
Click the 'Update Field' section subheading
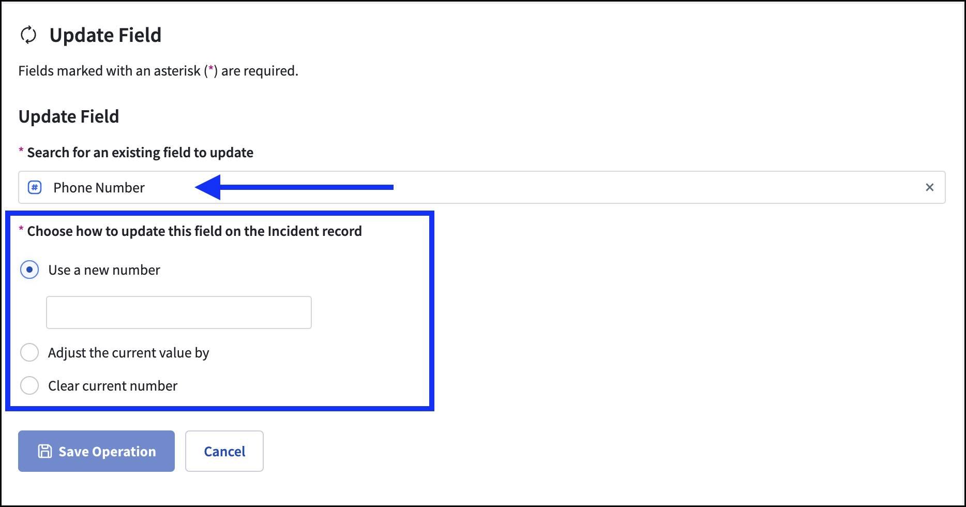pyautogui.click(x=69, y=116)
